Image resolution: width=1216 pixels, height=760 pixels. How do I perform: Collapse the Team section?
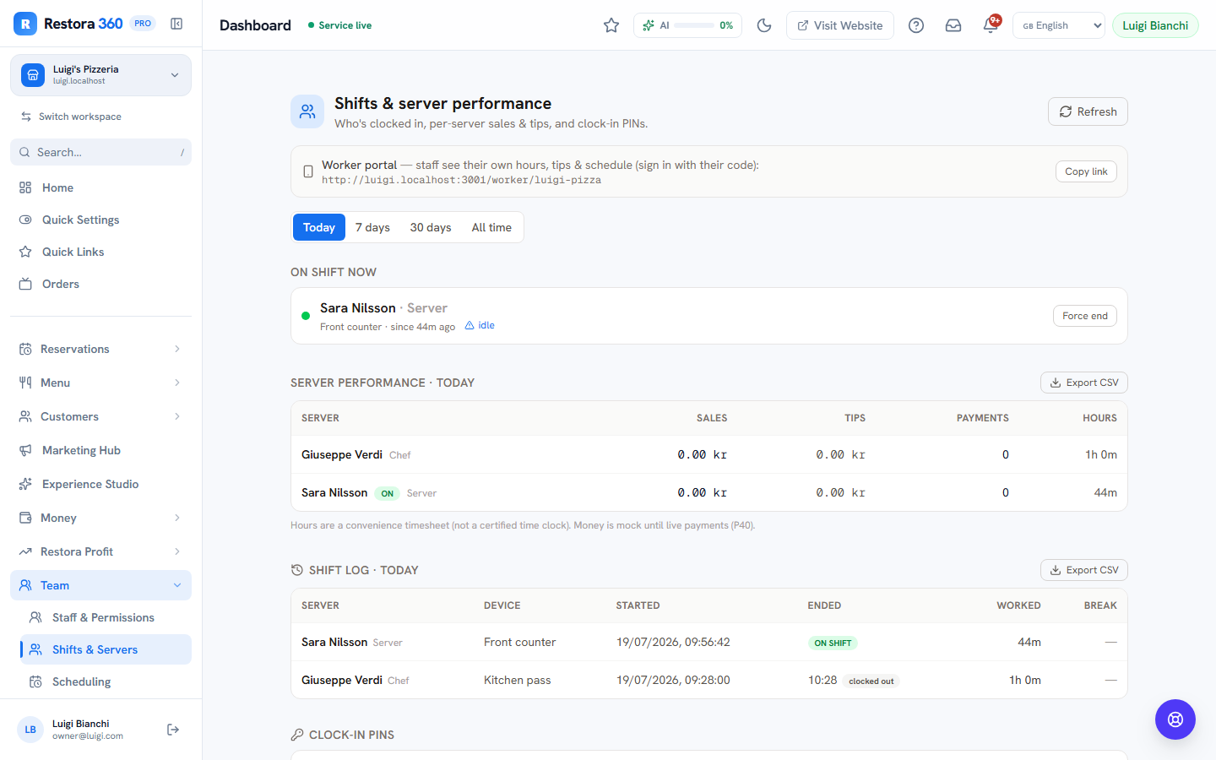[x=100, y=585]
